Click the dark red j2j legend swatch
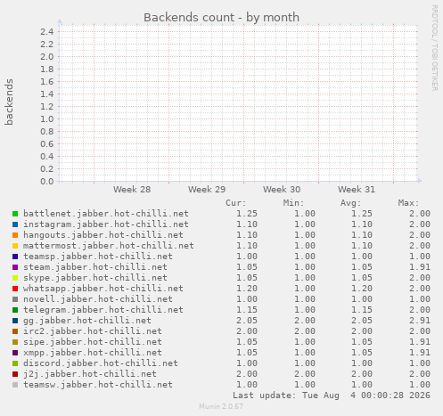The image size is (443, 416). point(15,374)
